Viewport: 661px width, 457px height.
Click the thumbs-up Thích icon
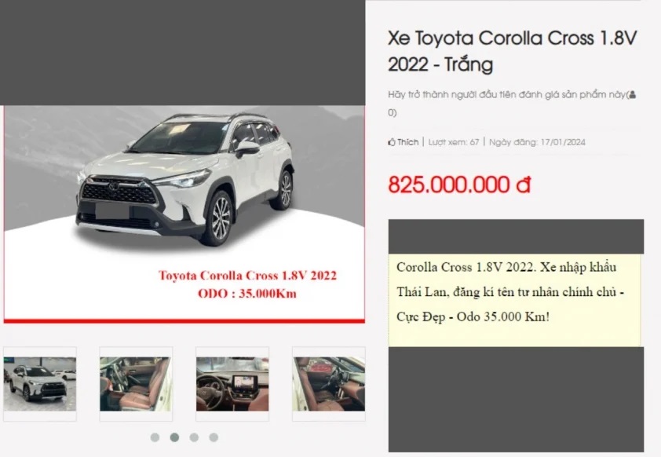pos(391,142)
